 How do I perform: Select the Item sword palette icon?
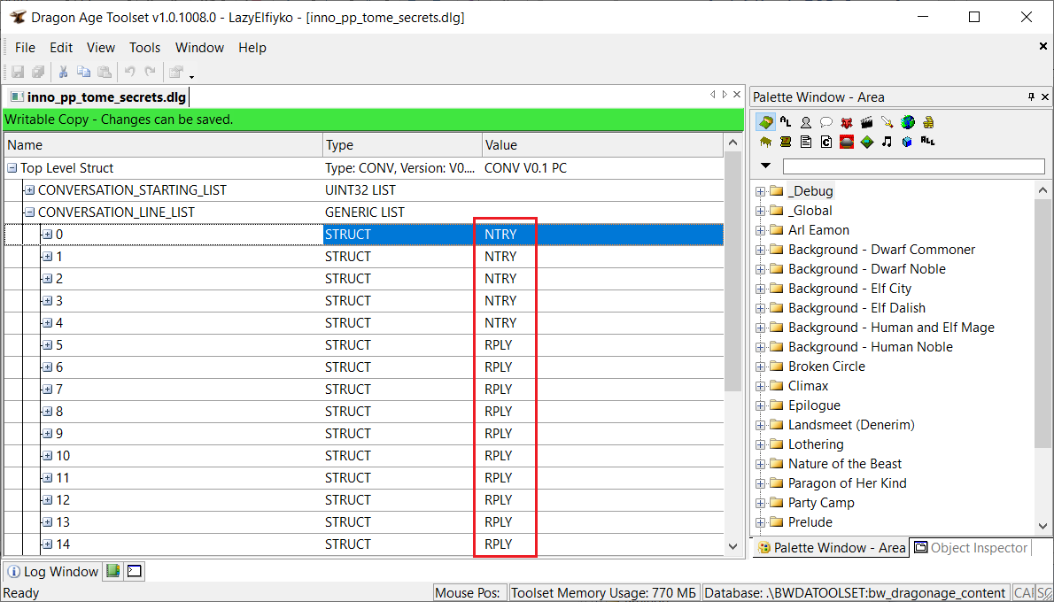pos(887,122)
